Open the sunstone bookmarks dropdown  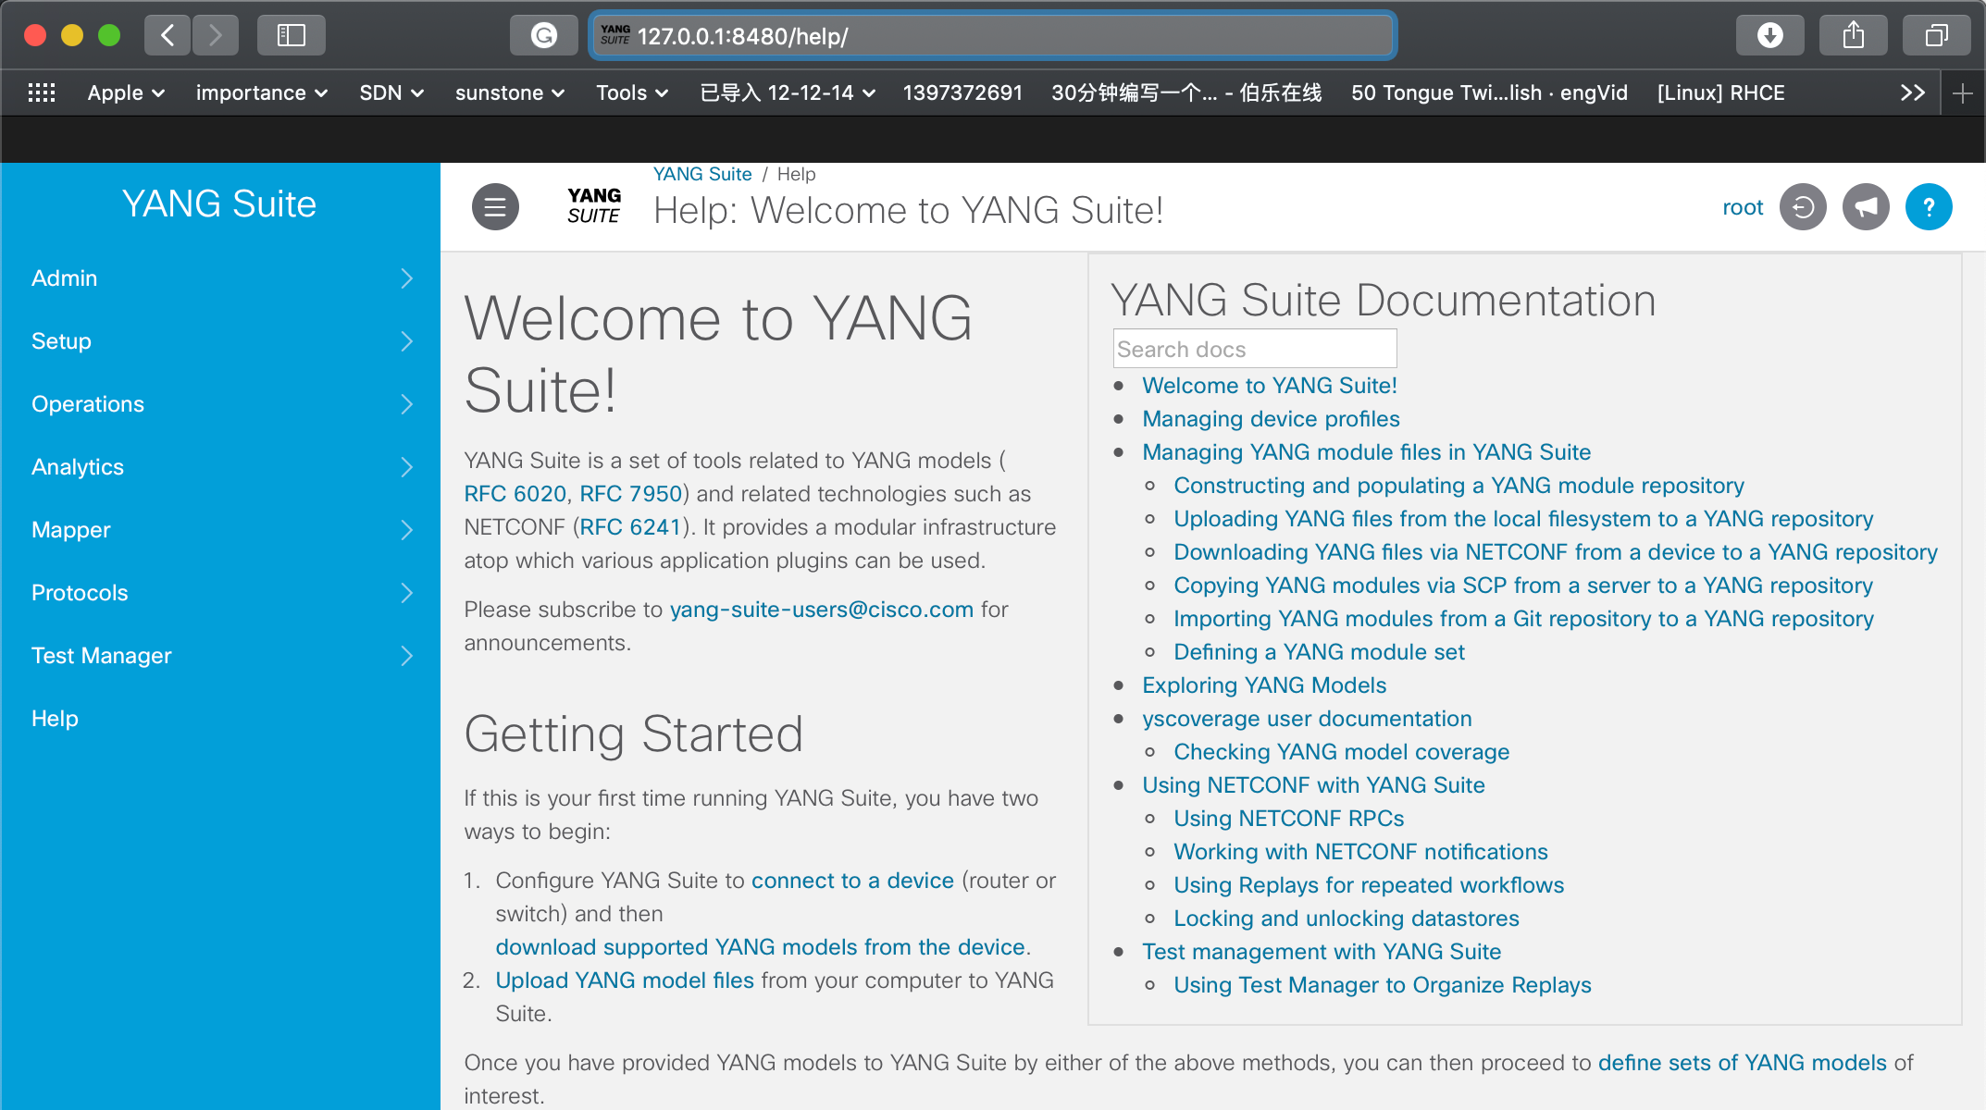pos(510,92)
